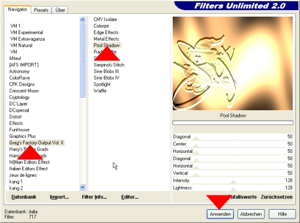
Task: Open the Import... dialog
Action: pyautogui.click(x=59, y=197)
